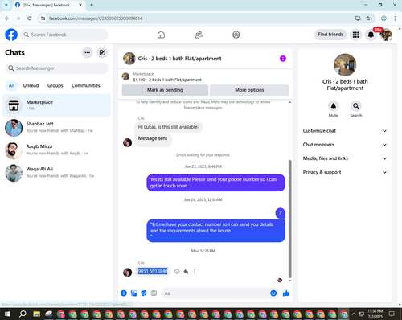Bookmark this page with the star icon
Image resolution: width=402 pixels, height=320 pixels.
[x=368, y=18]
